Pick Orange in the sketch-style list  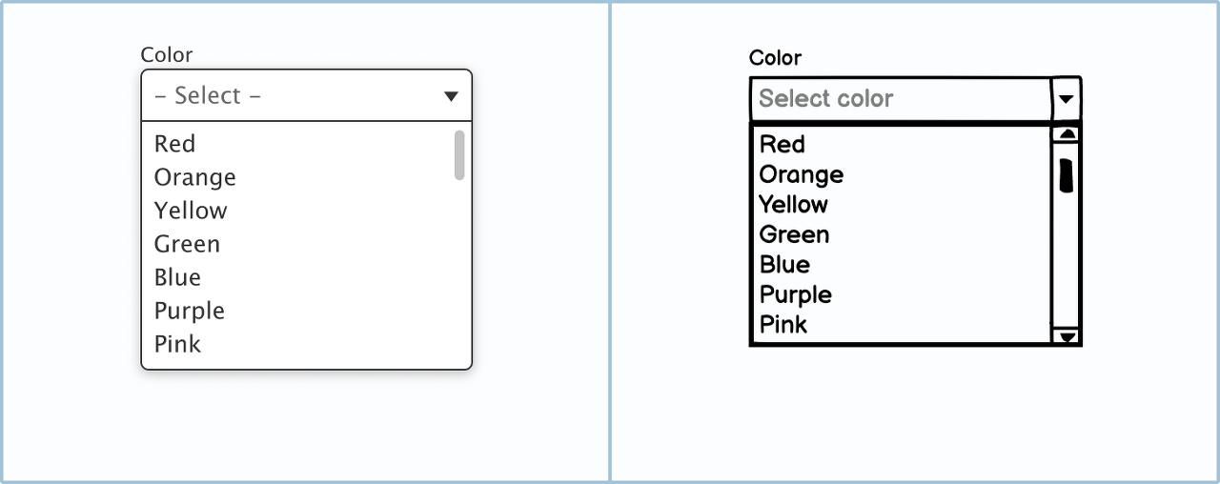coord(902,174)
